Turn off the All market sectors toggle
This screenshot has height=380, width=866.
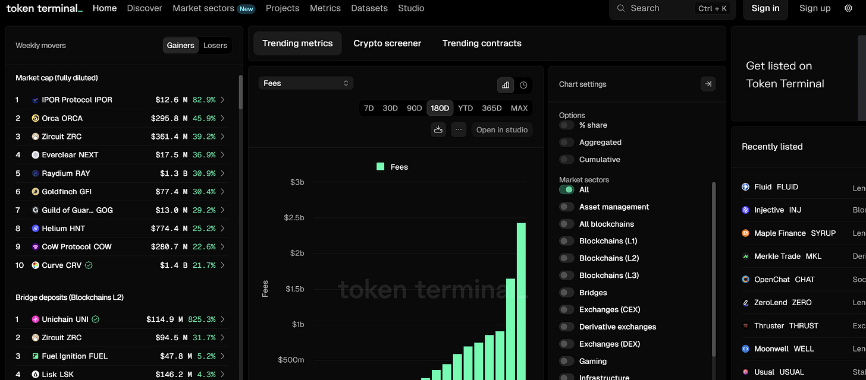click(x=567, y=190)
